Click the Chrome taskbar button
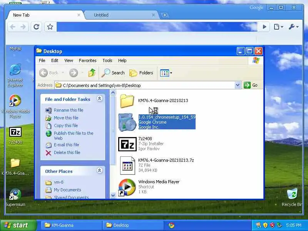 [171, 225]
